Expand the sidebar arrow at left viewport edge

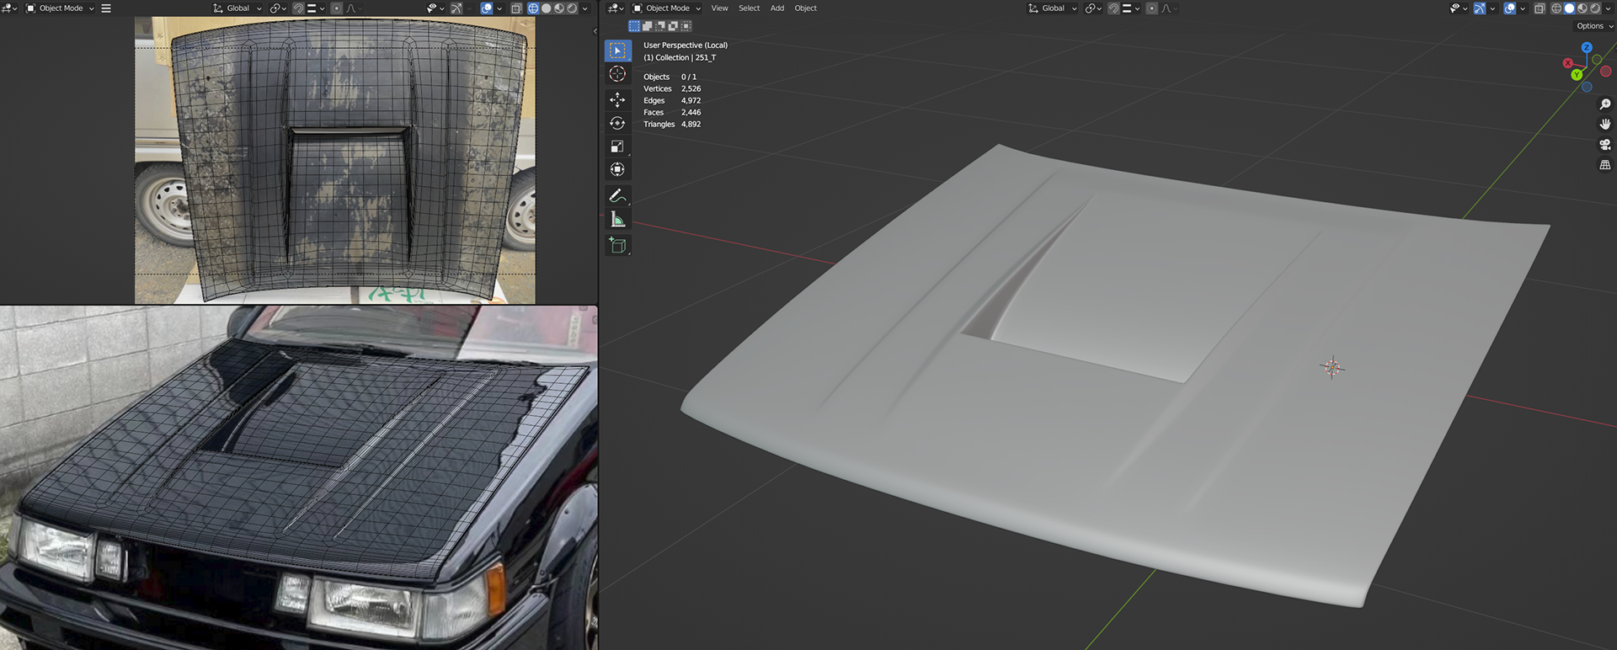[595, 31]
